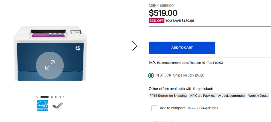Click the green IN STOCK indicator

coord(151,75)
